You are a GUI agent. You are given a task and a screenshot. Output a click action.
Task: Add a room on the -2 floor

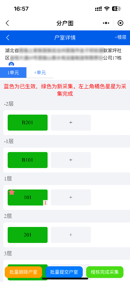(71, 123)
